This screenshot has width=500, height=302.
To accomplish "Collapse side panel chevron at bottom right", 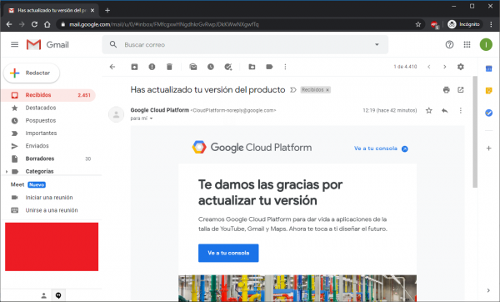I will (x=488, y=290).
